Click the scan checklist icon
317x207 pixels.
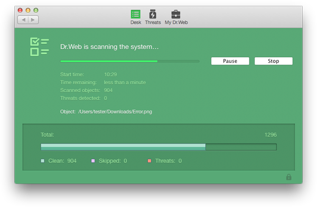click(40, 47)
